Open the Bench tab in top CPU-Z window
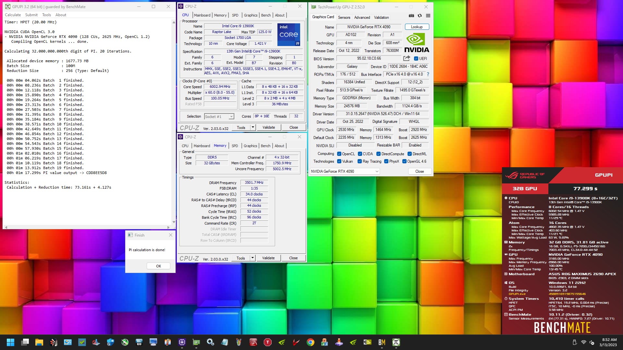The width and height of the screenshot is (623, 350). 266,15
